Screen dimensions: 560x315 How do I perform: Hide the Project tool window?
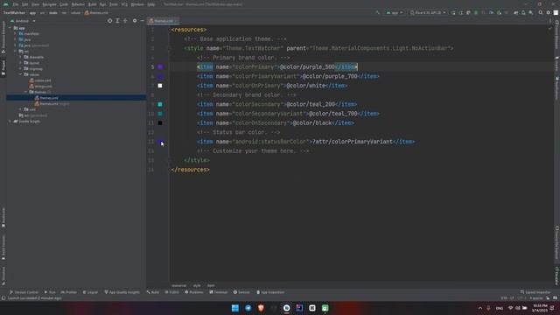142,21
